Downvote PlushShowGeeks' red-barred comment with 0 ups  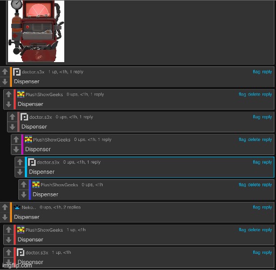click(x=9, y=104)
